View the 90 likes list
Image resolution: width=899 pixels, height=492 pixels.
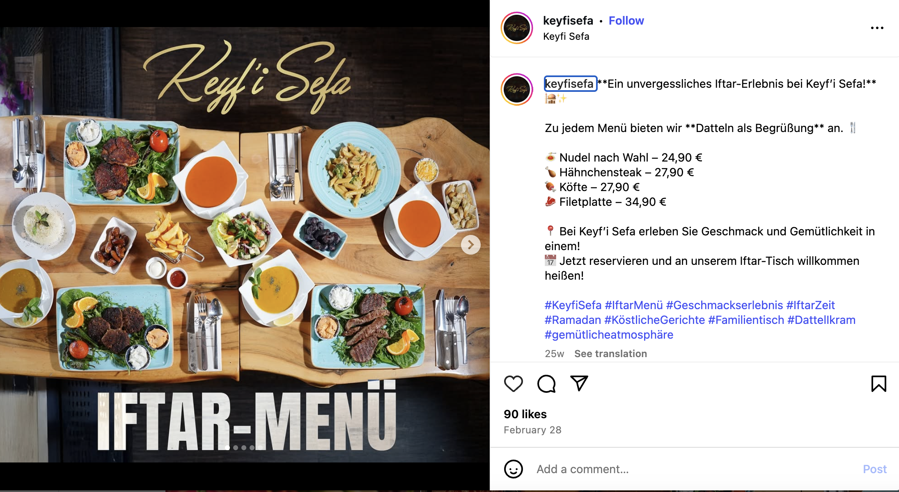coord(525,414)
